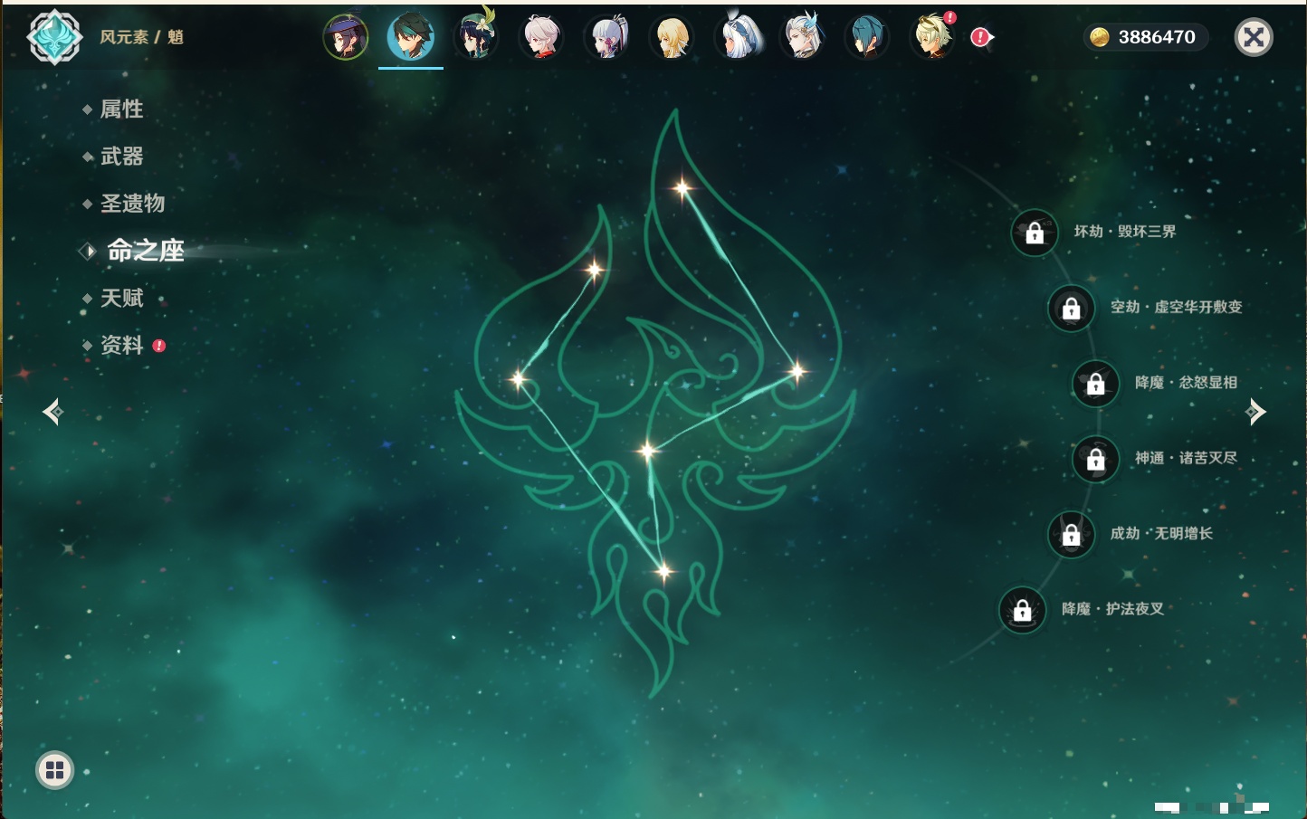Open the locked 坏劫·毁坏三界 constellation node
The image size is (1307, 819).
click(1035, 233)
